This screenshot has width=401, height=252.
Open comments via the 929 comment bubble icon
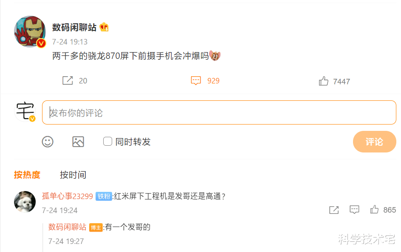pos(196,80)
